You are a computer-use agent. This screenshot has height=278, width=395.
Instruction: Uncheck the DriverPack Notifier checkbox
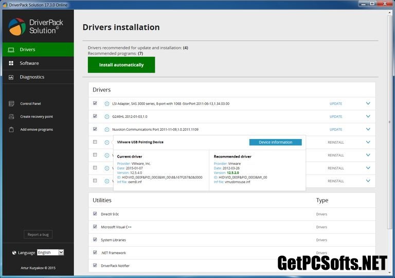pyautogui.click(x=95, y=265)
